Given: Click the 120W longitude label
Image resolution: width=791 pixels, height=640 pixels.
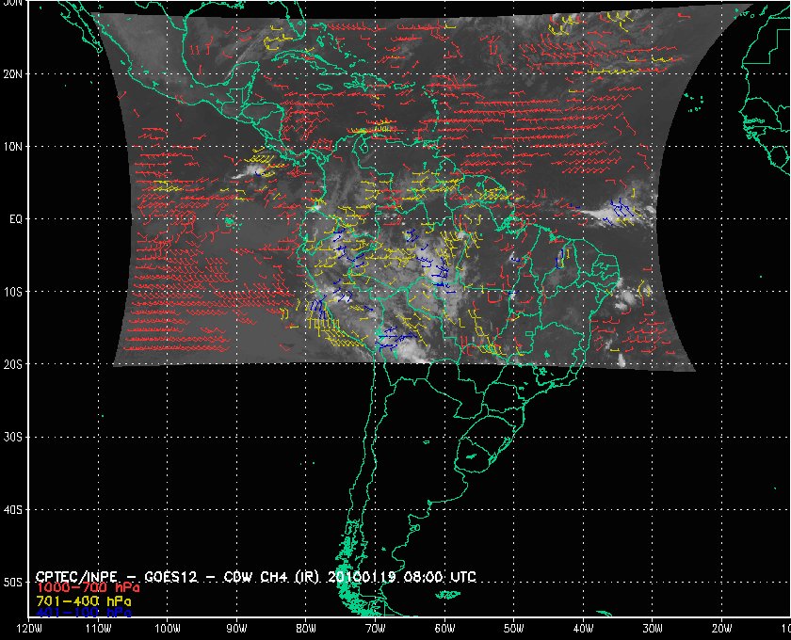Looking at the screenshot, I should click(x=28, y=629).
